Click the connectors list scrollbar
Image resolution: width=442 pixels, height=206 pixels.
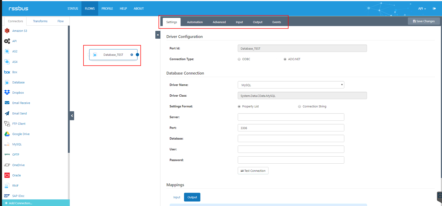(69, 89)
